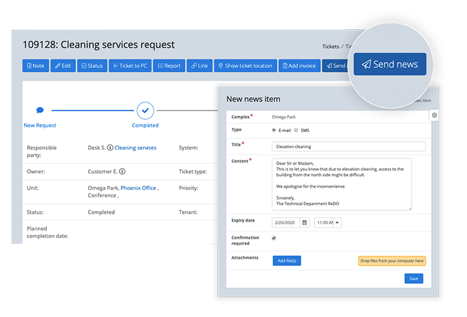
Task: Open info icon next to Desk S.
Action: point(110,147)
